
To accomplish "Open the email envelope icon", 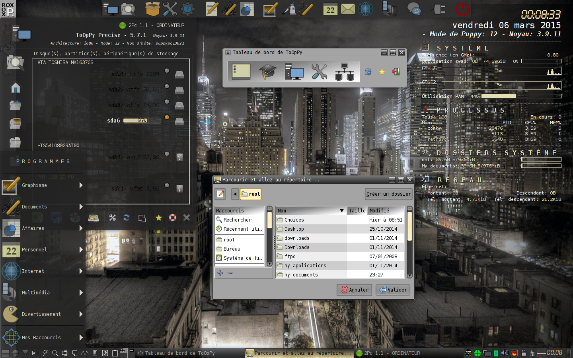I will [348, 9].
